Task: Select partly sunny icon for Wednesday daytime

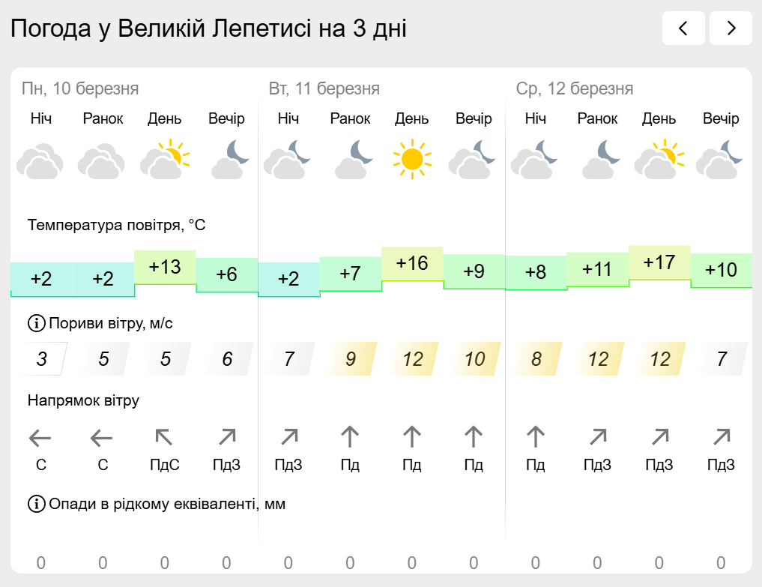Action: point(659,159)
